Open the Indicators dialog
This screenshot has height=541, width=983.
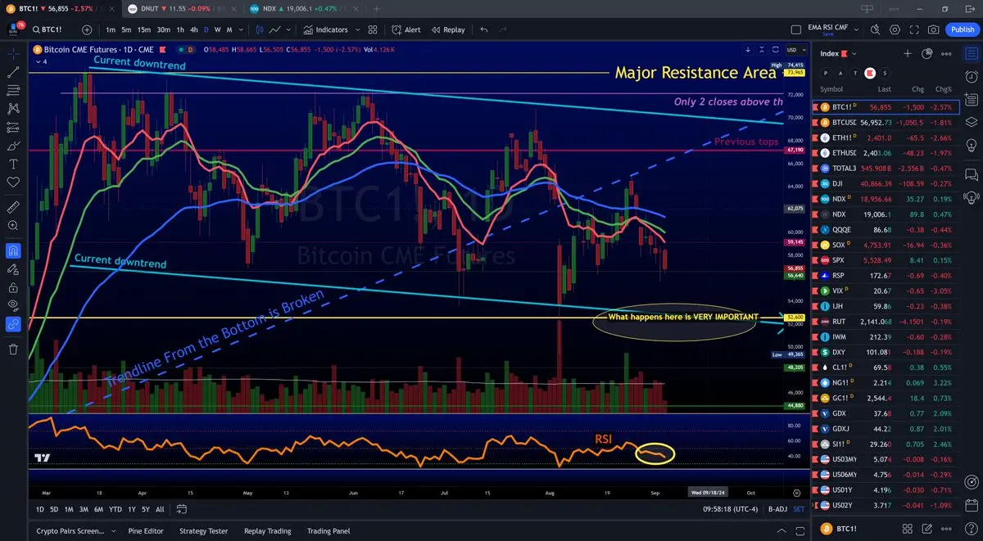click(x=325, y=29)
